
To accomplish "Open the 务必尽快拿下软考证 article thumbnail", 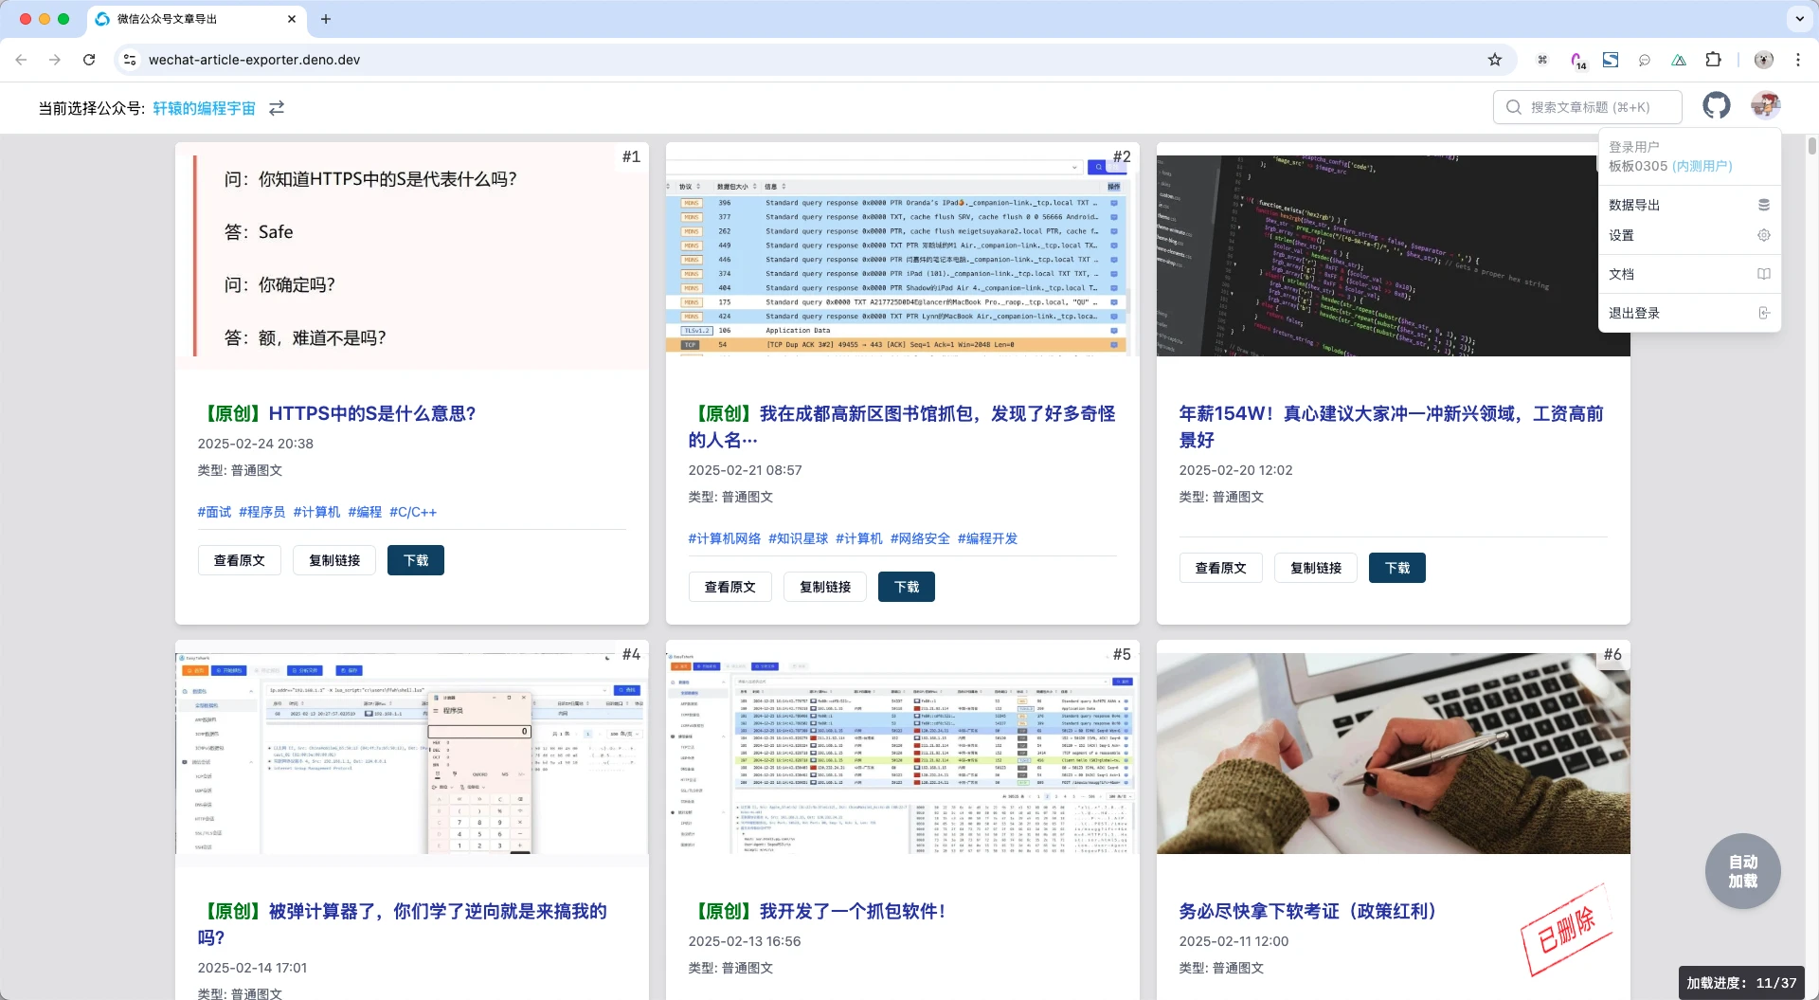I will point(1393,754).
